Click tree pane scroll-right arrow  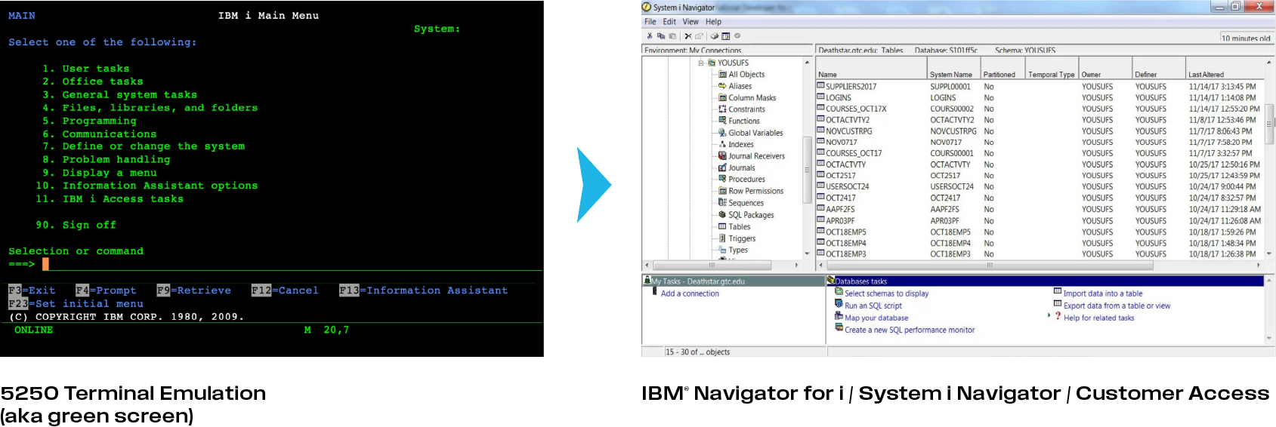(797, 266)
